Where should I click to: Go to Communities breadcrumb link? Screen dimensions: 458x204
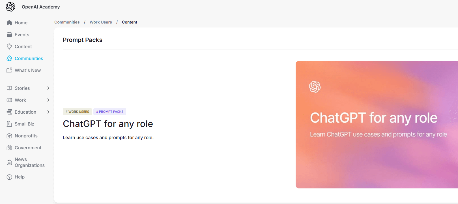coord(67,22)
